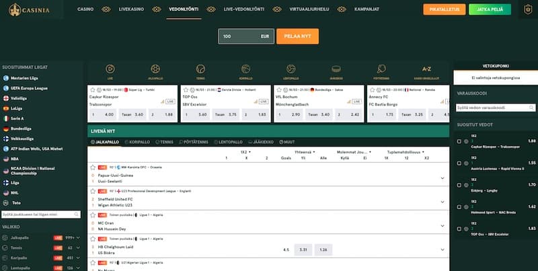Expand the MC Oran match markets
This screenshot has width=538, height=271.
pos(443,226)
